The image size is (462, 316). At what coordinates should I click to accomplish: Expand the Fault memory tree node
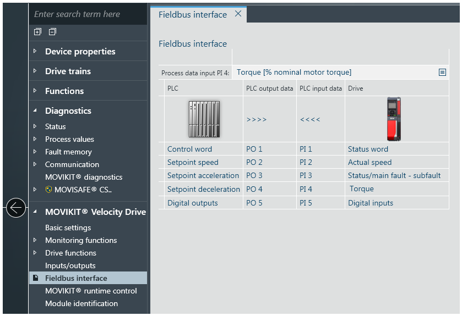pos(35,152)
